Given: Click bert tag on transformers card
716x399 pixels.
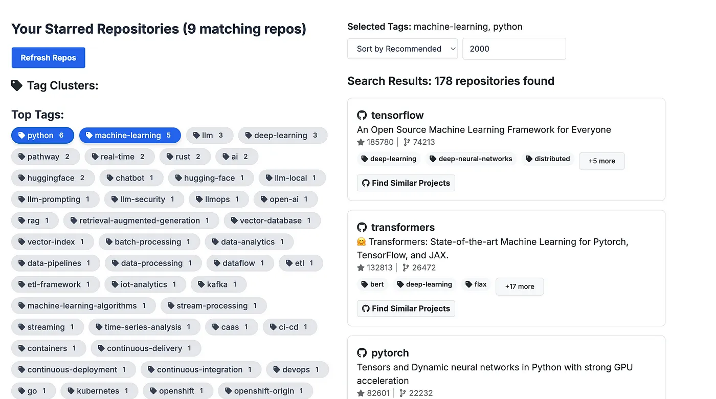Looking at the screenshot, I should click(372, 284).
